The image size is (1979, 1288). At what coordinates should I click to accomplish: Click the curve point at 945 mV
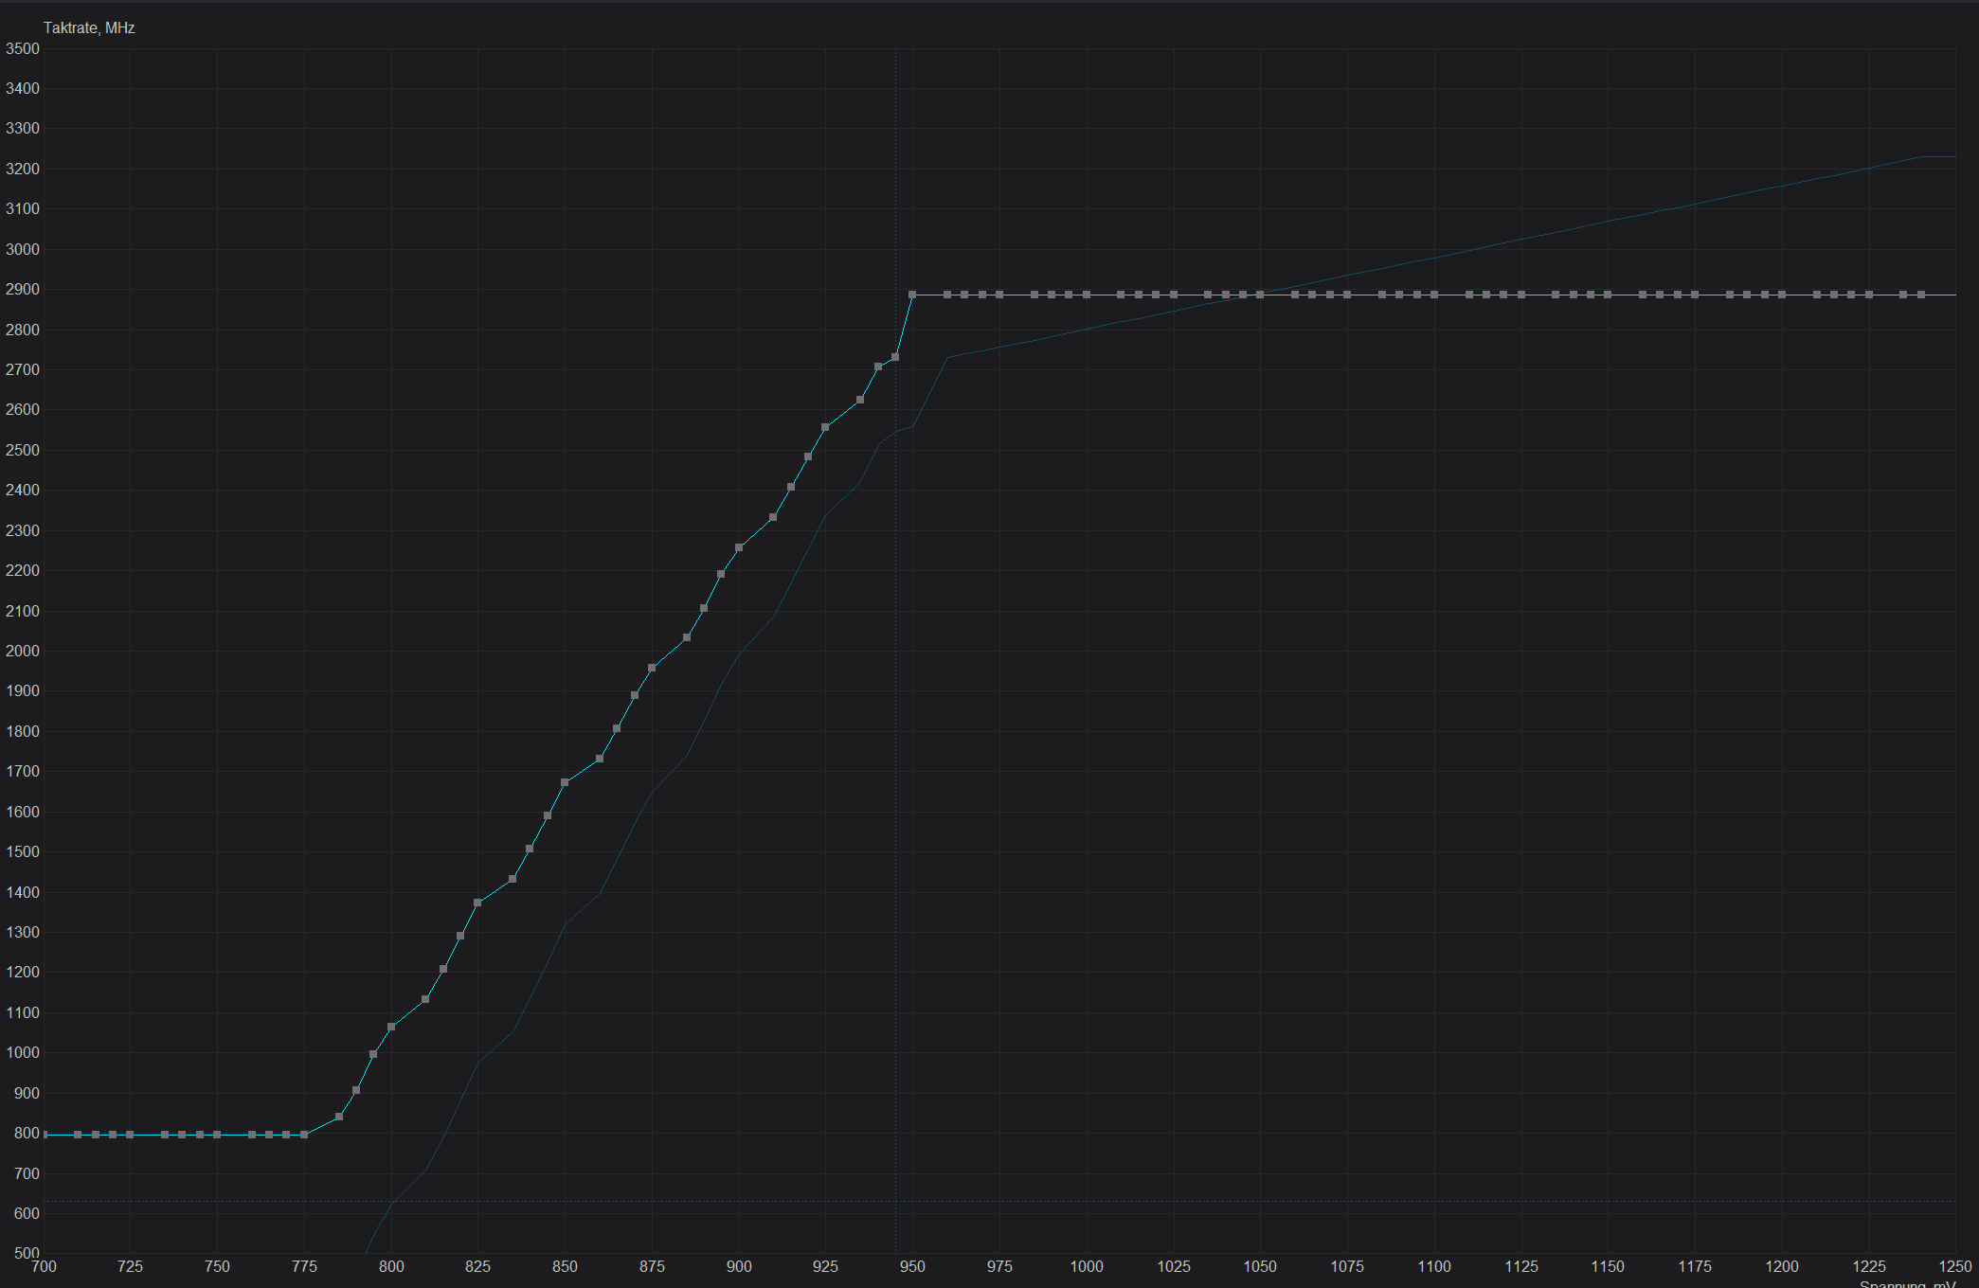[895, 357]
